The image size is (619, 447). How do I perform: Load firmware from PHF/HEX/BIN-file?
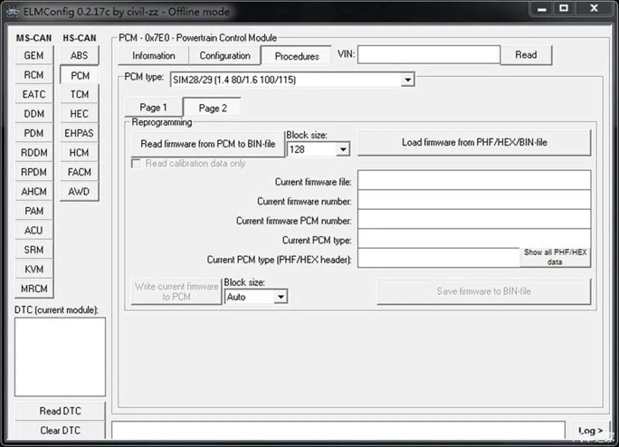[x=474, y=142]
